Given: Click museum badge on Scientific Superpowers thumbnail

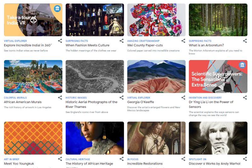Looking at the screenshot, I should [242, 65].
